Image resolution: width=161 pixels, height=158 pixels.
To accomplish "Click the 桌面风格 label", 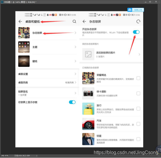I will coord(23,82).
